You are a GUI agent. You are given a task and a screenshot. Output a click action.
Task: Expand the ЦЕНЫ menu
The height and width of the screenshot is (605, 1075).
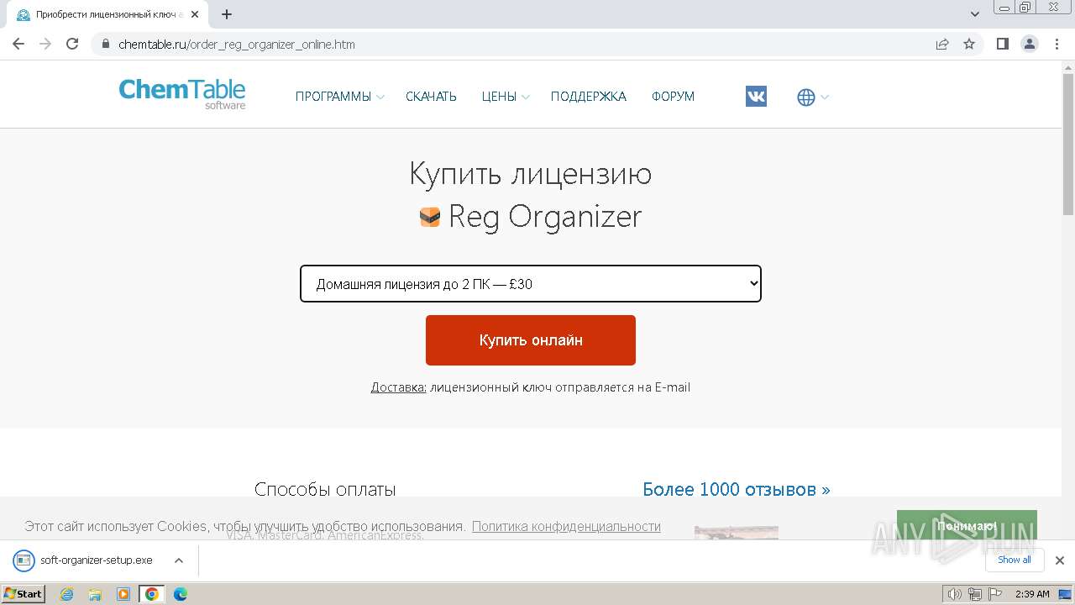point(506,97)
